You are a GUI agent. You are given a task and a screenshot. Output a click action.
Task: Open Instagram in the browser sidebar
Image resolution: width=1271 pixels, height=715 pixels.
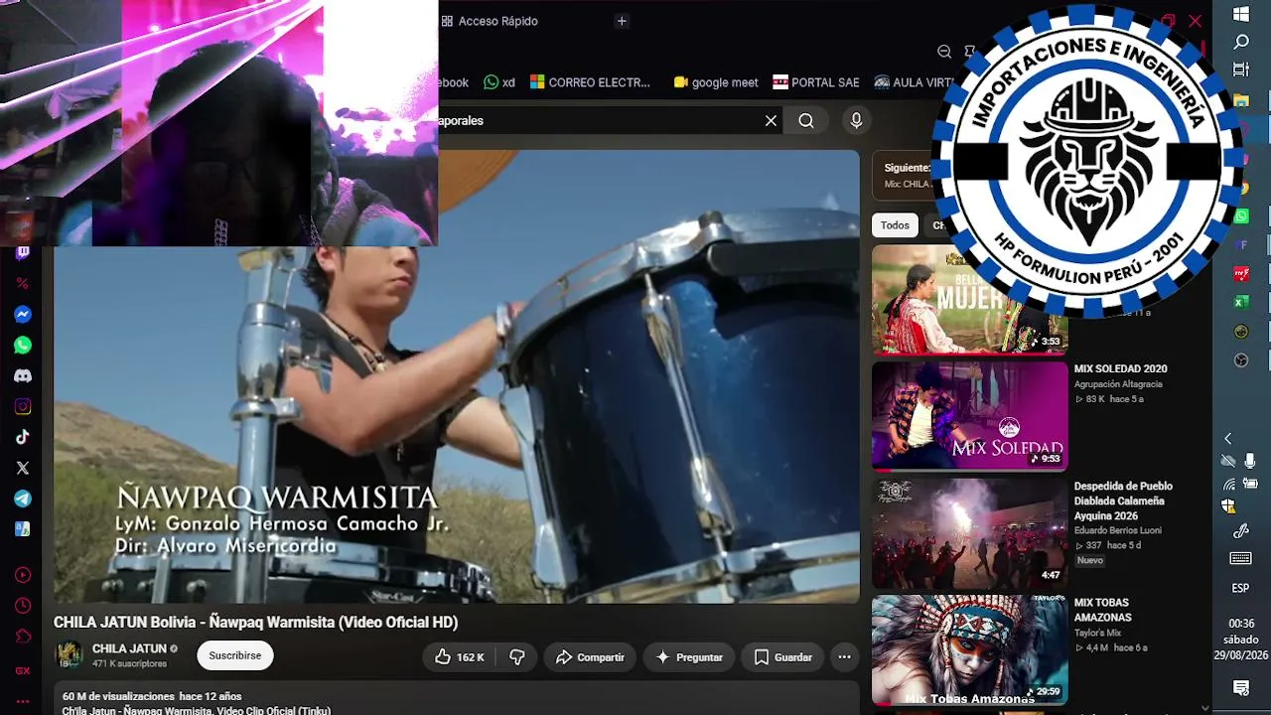click(23, 407)
